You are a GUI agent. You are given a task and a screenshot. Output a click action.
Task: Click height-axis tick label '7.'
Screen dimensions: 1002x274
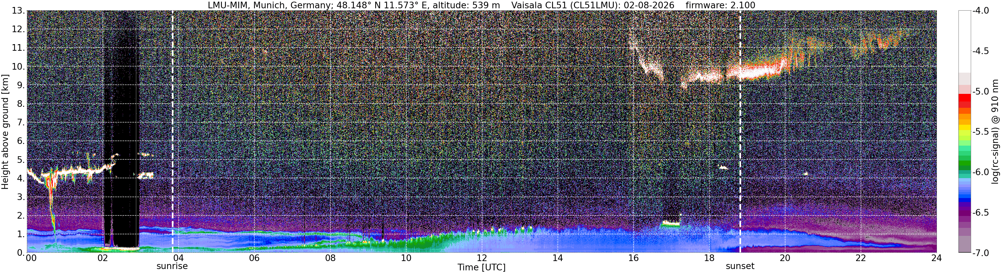point(21,123)
